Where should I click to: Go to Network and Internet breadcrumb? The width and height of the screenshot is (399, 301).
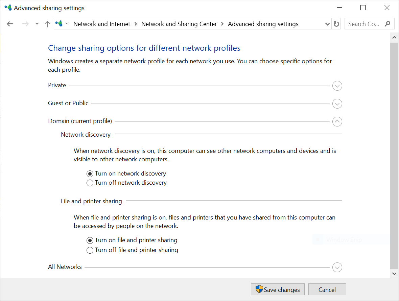click(x=102, y=24)
